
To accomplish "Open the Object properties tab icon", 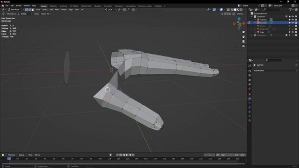I will point(249,94).
